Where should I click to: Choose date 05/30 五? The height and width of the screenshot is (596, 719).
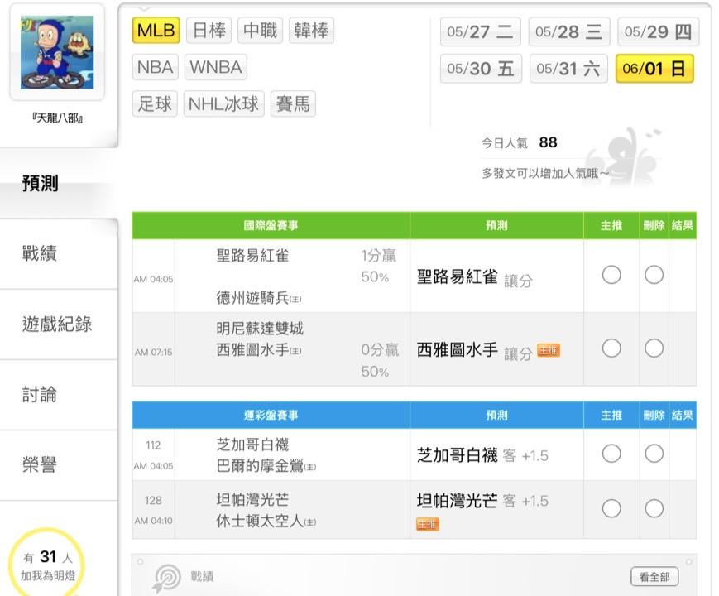[481, 69]
